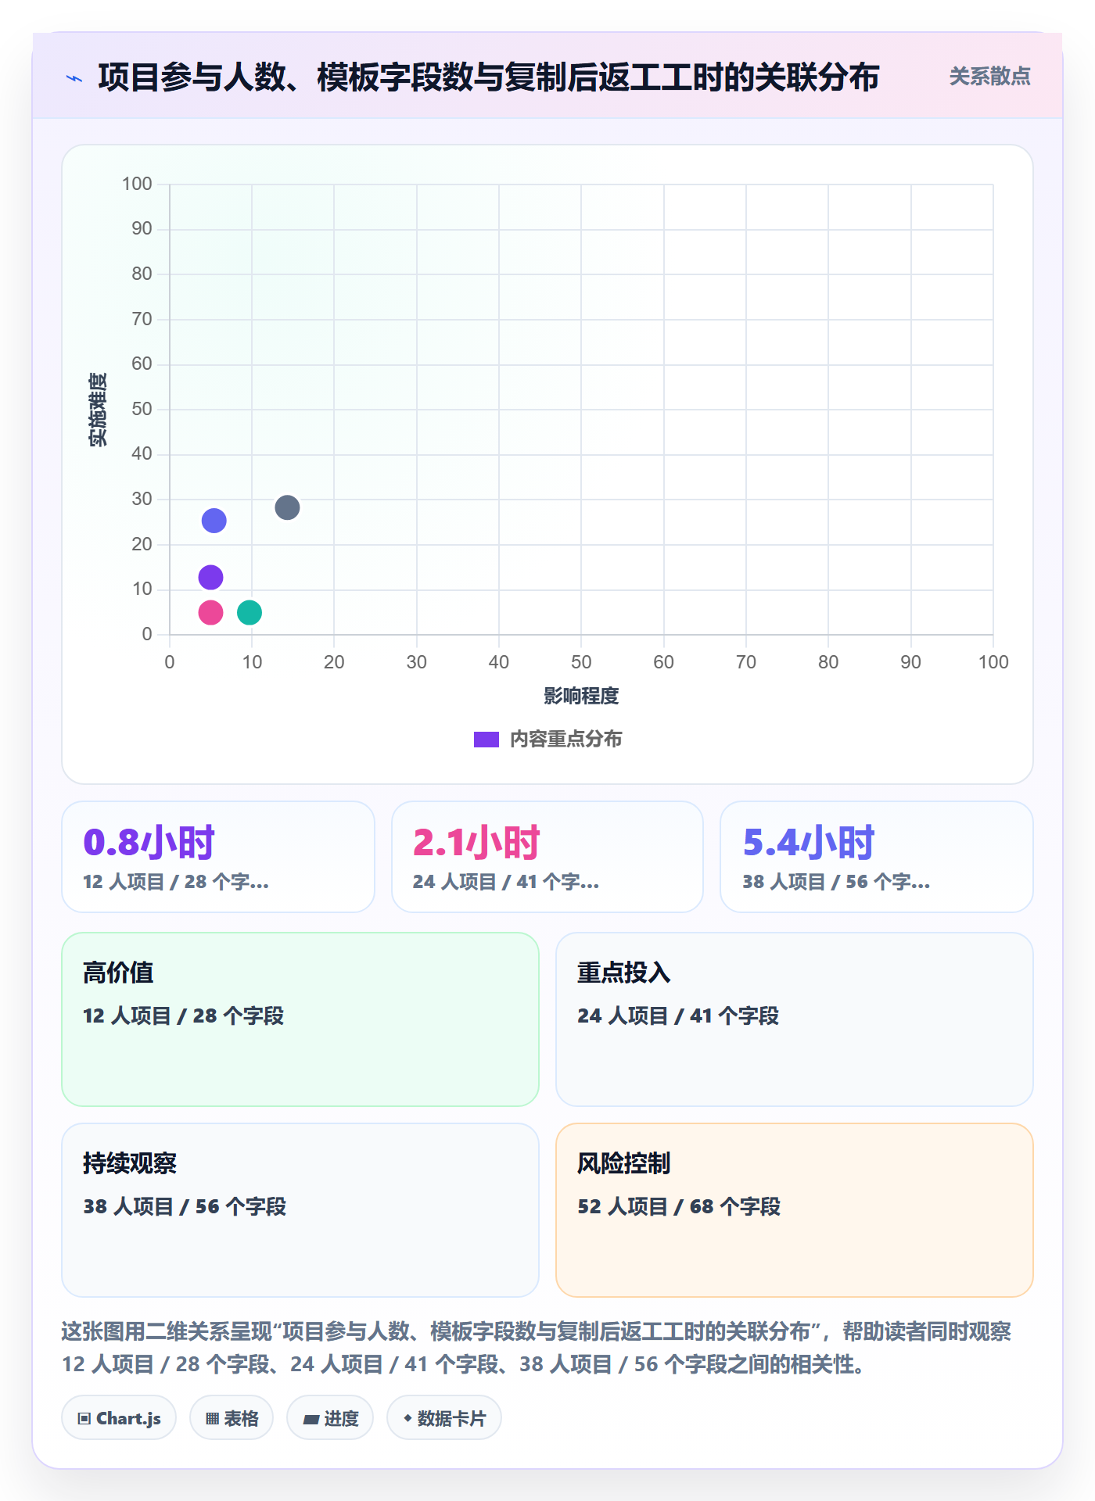1095x1501 pixels.
Task: Click the description paragraph below the cards
Action: pos(537,1348)
